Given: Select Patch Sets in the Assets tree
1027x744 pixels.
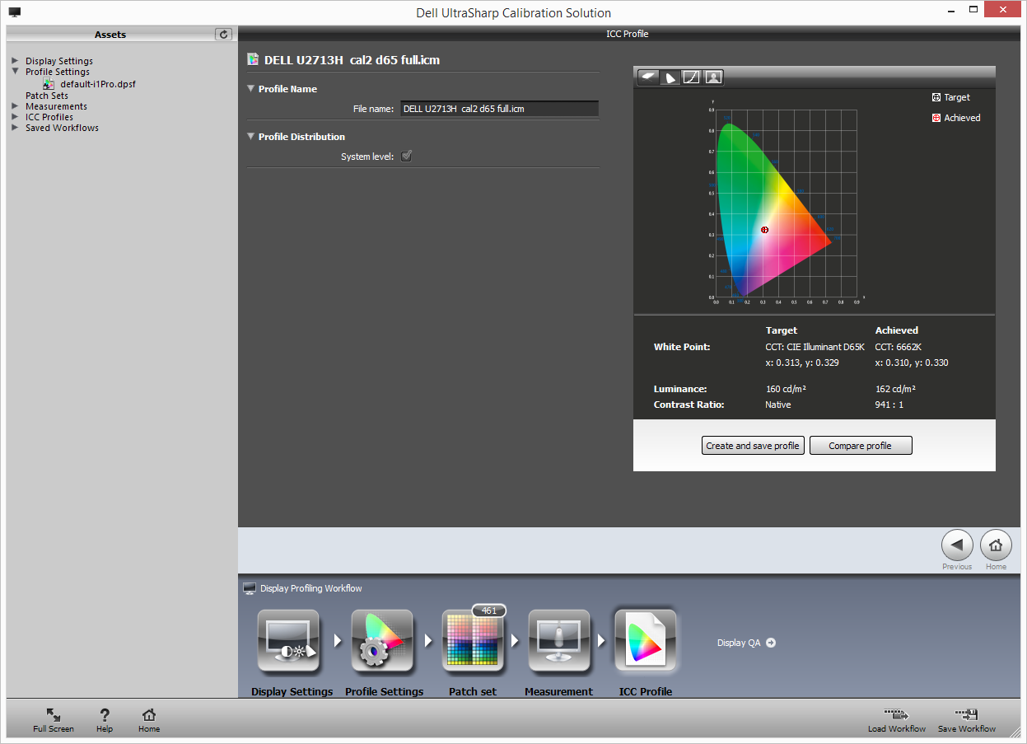Looking at the screenshot, I should pyautogui.click(x=47, y=96).
